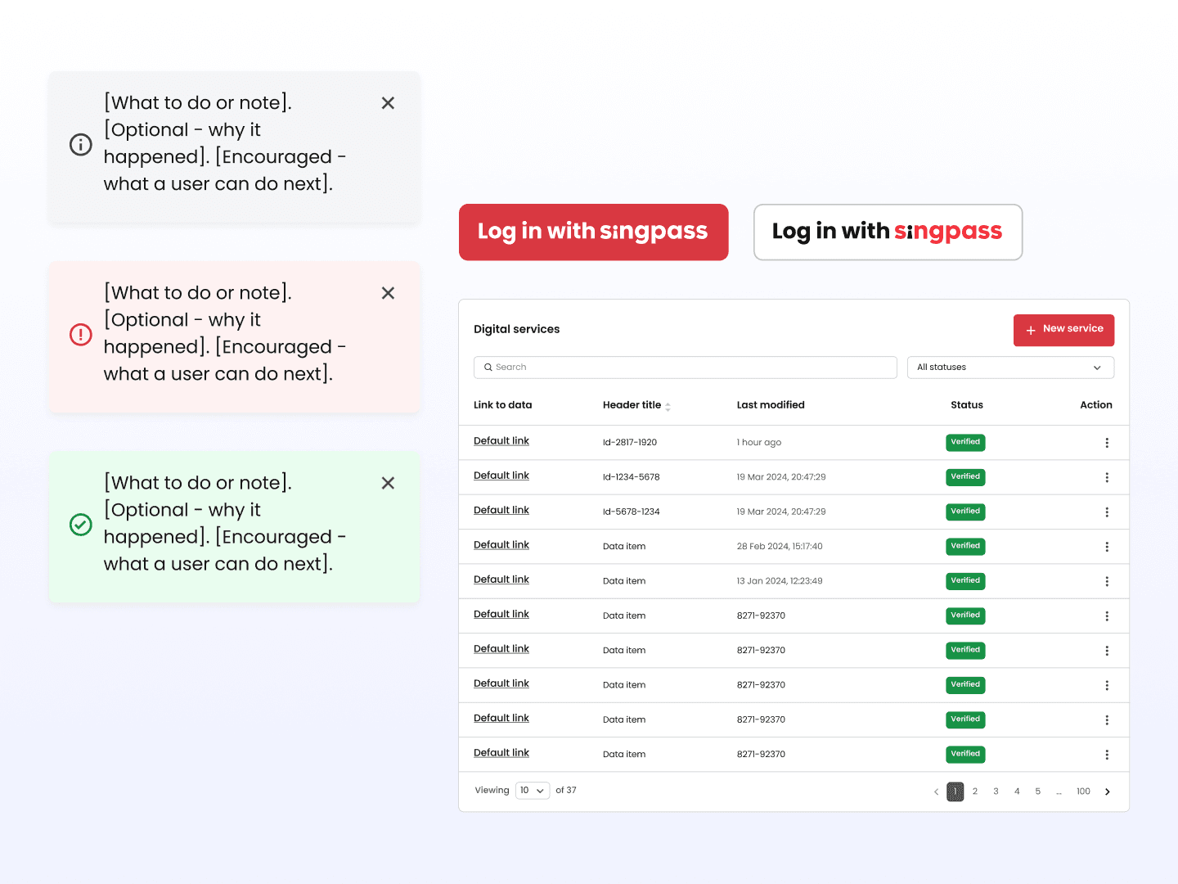Click the magnifier icon in the search bar
Screen dimensions: 1178x884
click(488, 367)
